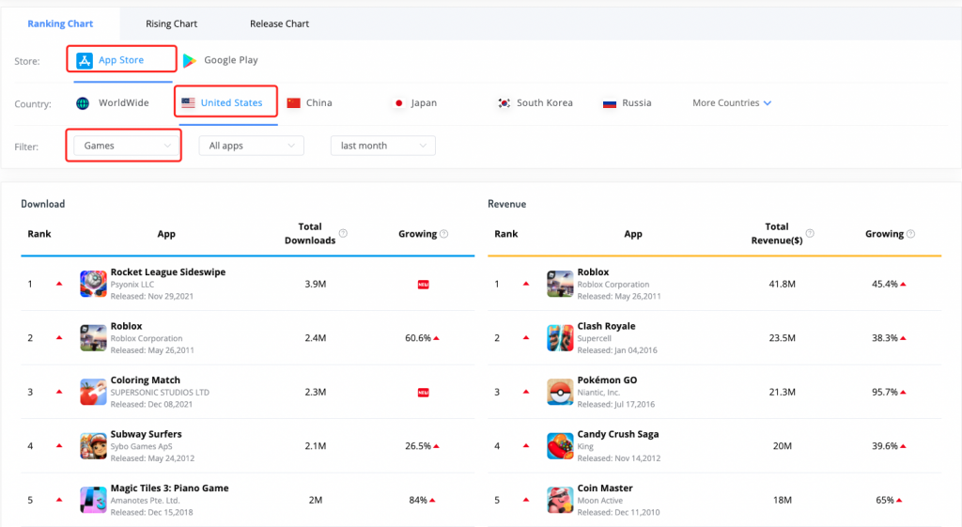Switch to the Rising Chart tab

172,23
